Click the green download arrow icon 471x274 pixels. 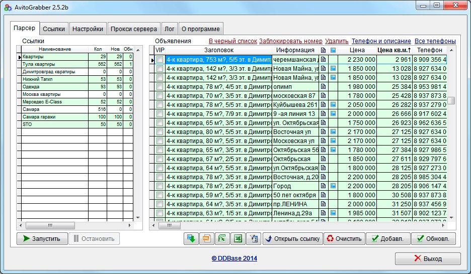pos(191,239)
